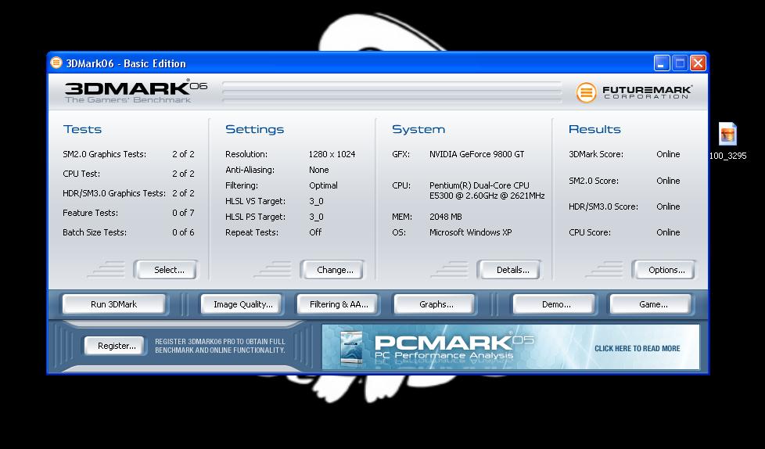765x449 pixels.
Task: Click the 'System' section heading
Action: click(x=418, y=129)
